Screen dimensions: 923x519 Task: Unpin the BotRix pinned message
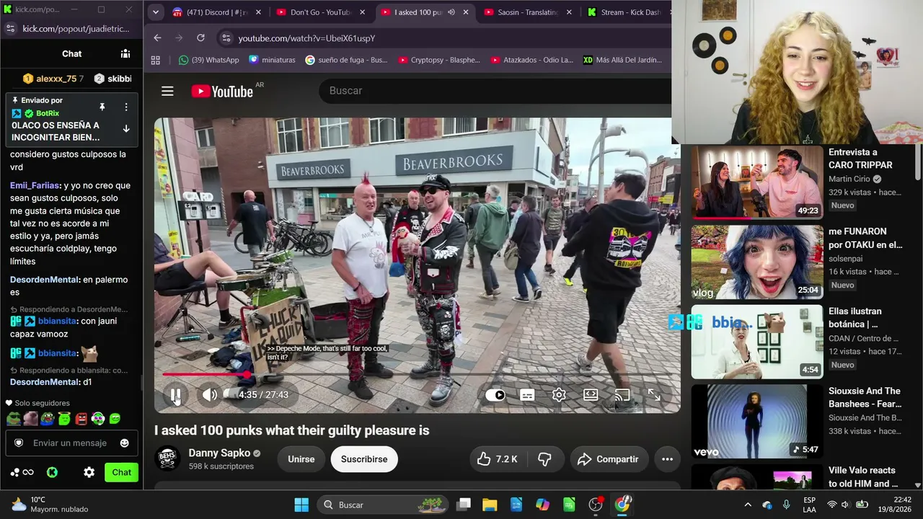(102, 107)
